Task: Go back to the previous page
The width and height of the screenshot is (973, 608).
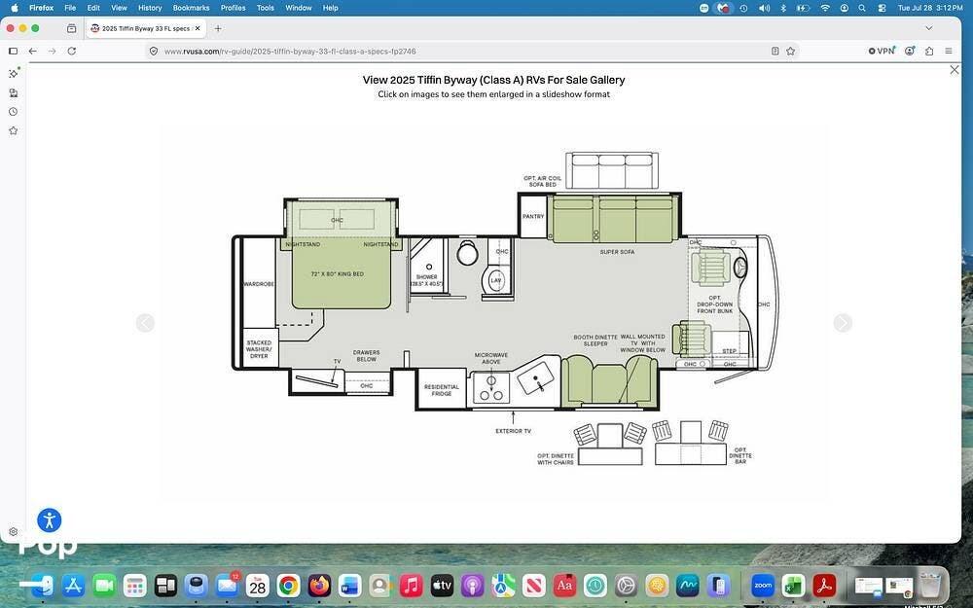Action: pos(33,51)
